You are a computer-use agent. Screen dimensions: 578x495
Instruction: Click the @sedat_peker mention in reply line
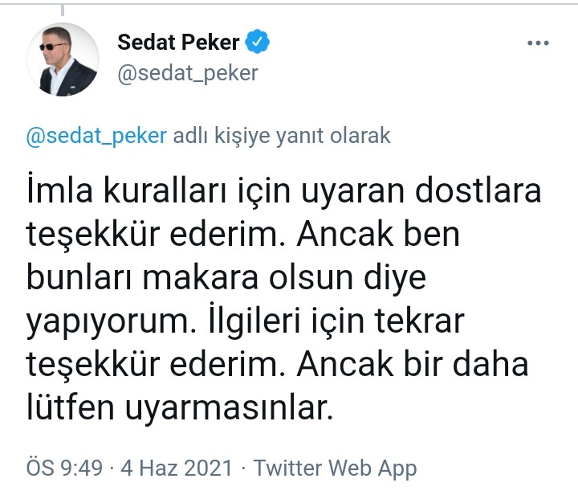point(96,135)
